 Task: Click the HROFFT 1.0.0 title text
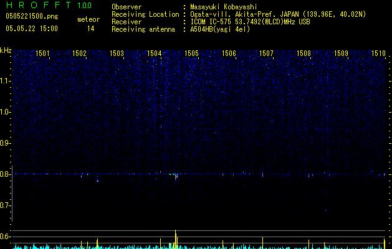[49, 5]
